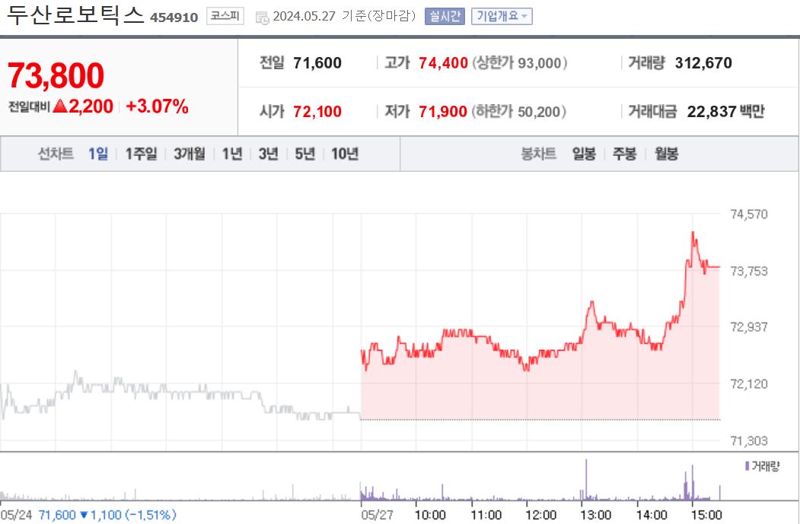Screen dimensions: 800x524
Task: Click the 14:00 time axis label
Action: pyautogui.click(x=652, y=515)
